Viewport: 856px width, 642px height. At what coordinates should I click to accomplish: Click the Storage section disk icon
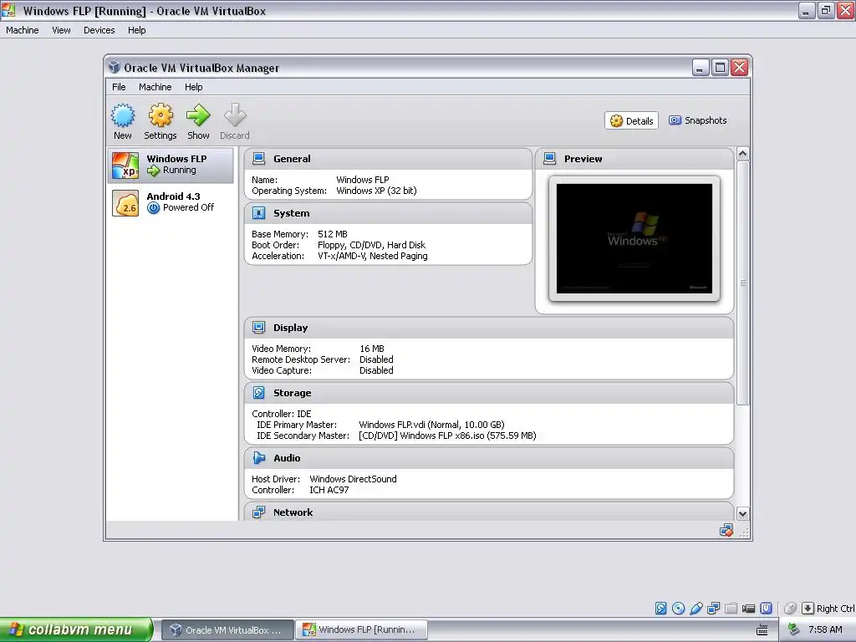tap(259, 393)
